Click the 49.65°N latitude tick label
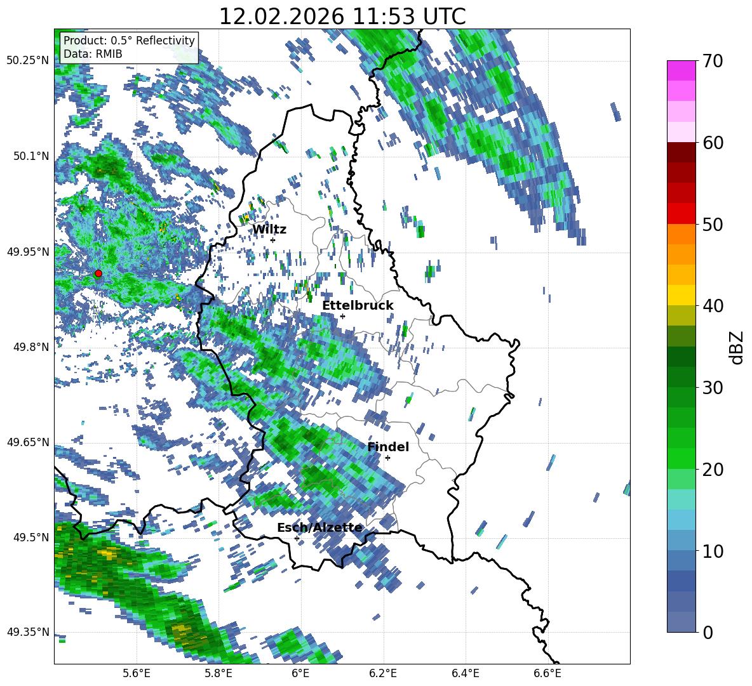Viewport: 752px width, 686px height. (28, 442)
